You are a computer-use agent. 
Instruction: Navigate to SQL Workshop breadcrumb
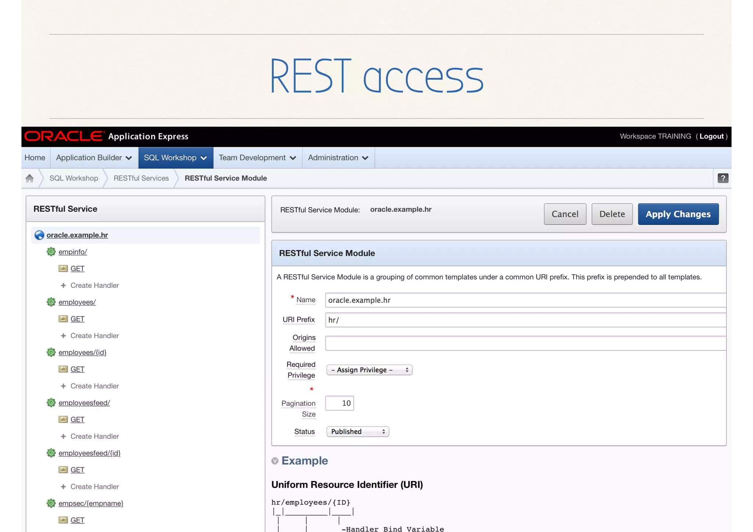click(74, 178)
